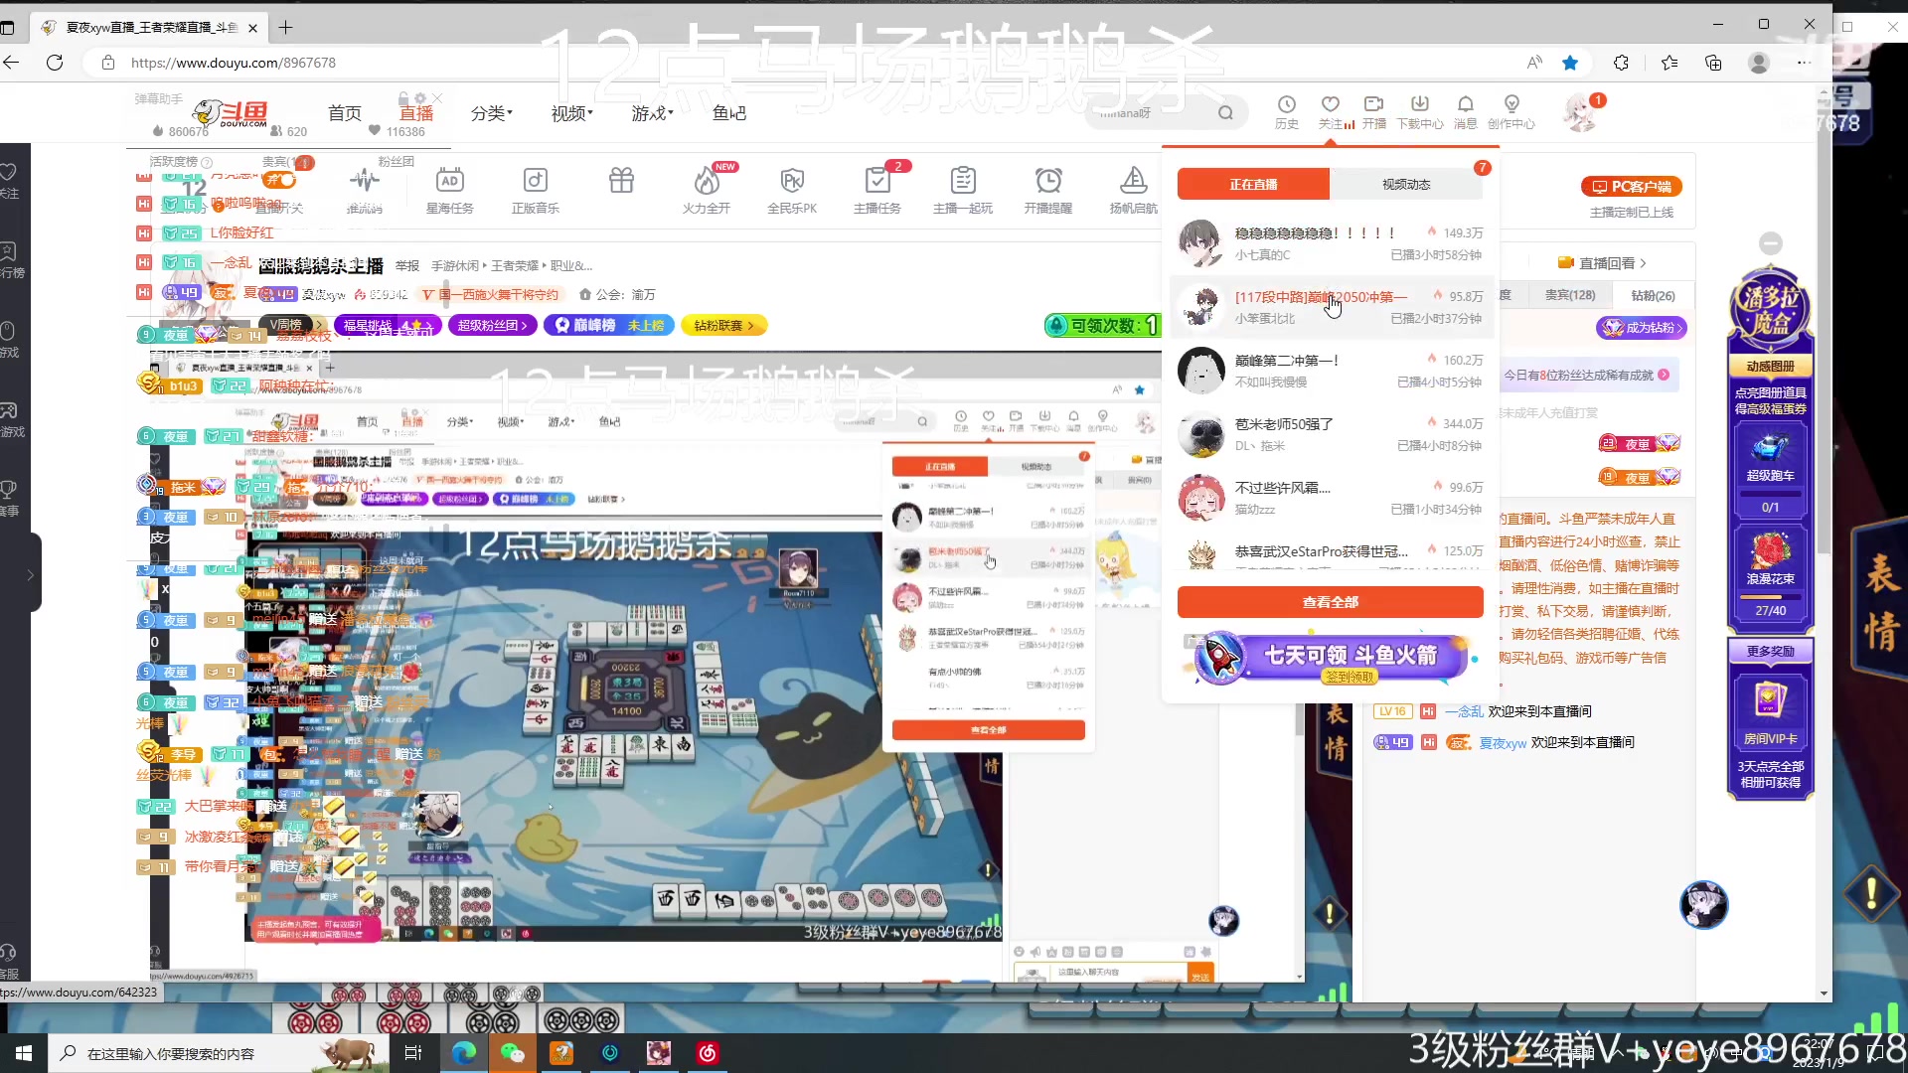The image size is (1908, 1073).
Task: Switch to 视频动态 tab
Action: click(1406, 184)
